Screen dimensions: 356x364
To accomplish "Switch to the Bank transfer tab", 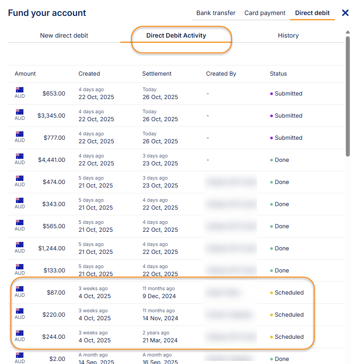I will pos(216,13).
